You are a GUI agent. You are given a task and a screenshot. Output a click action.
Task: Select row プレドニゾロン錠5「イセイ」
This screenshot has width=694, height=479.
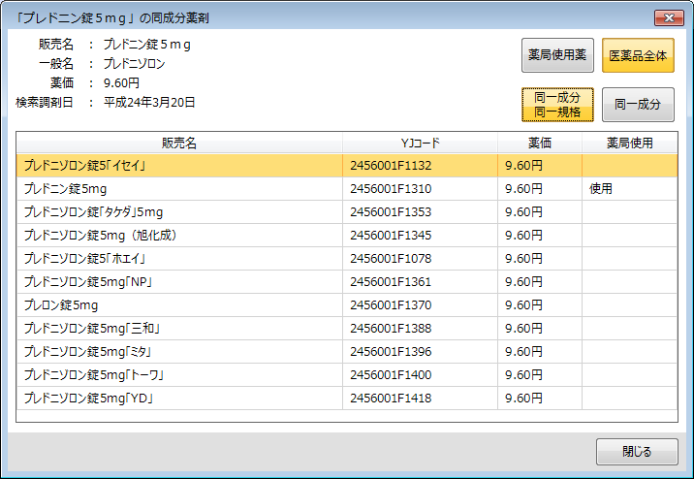click(347, 166)
